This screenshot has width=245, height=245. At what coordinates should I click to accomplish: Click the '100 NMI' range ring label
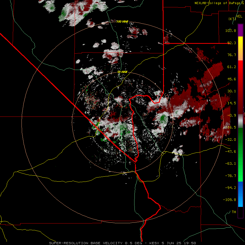[x=122, y=22]
